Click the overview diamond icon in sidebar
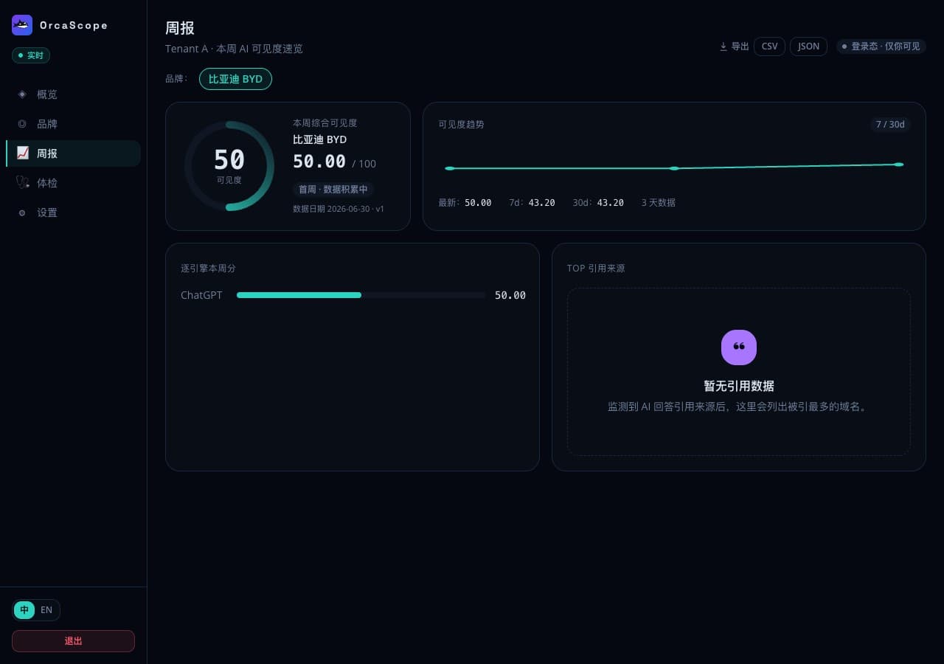 click(x=22, y=94)
